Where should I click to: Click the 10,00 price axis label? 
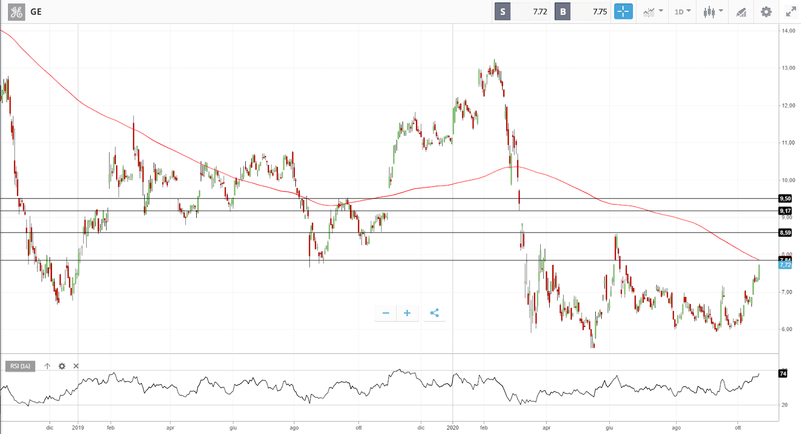tap(788, 180)
